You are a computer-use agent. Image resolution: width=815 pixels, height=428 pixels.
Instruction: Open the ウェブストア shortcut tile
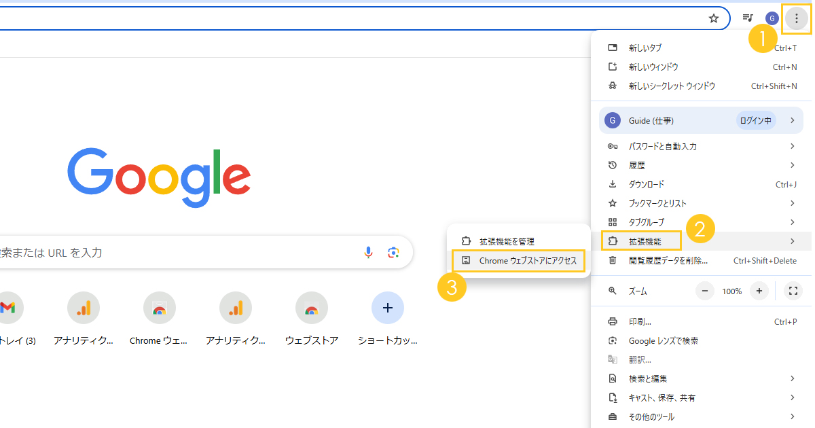tap(312, 319)
